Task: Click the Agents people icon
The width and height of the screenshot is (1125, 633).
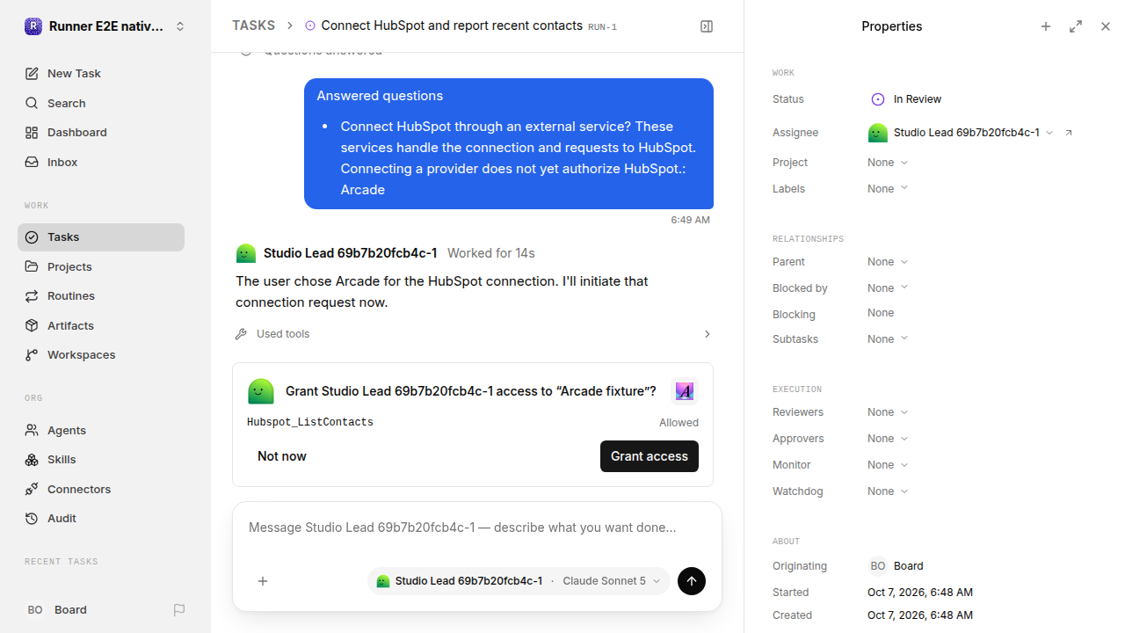Action: click(32, 430)
